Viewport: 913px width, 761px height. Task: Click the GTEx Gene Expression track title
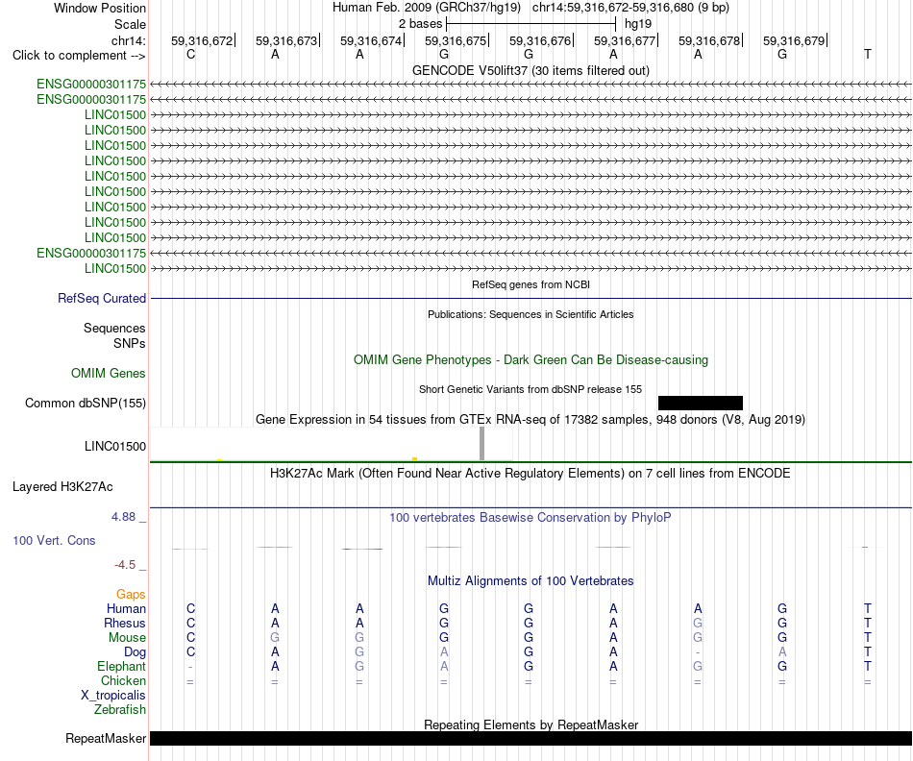[531, 419]
